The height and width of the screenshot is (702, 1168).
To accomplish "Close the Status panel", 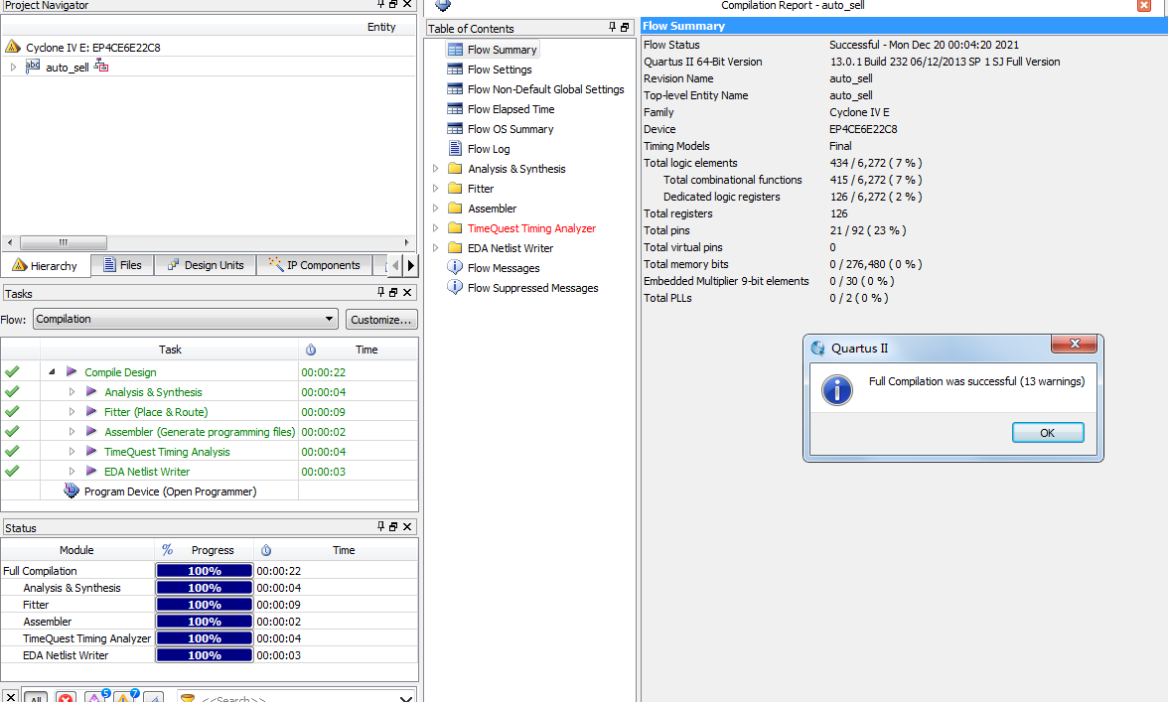I will pos(407,526).
